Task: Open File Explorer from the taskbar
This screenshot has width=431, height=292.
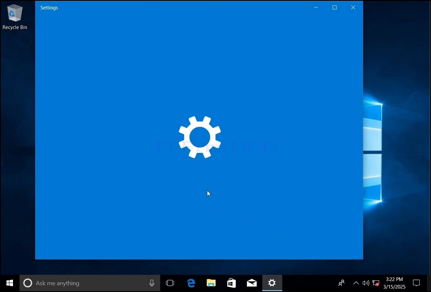Action: coord(211,283)
